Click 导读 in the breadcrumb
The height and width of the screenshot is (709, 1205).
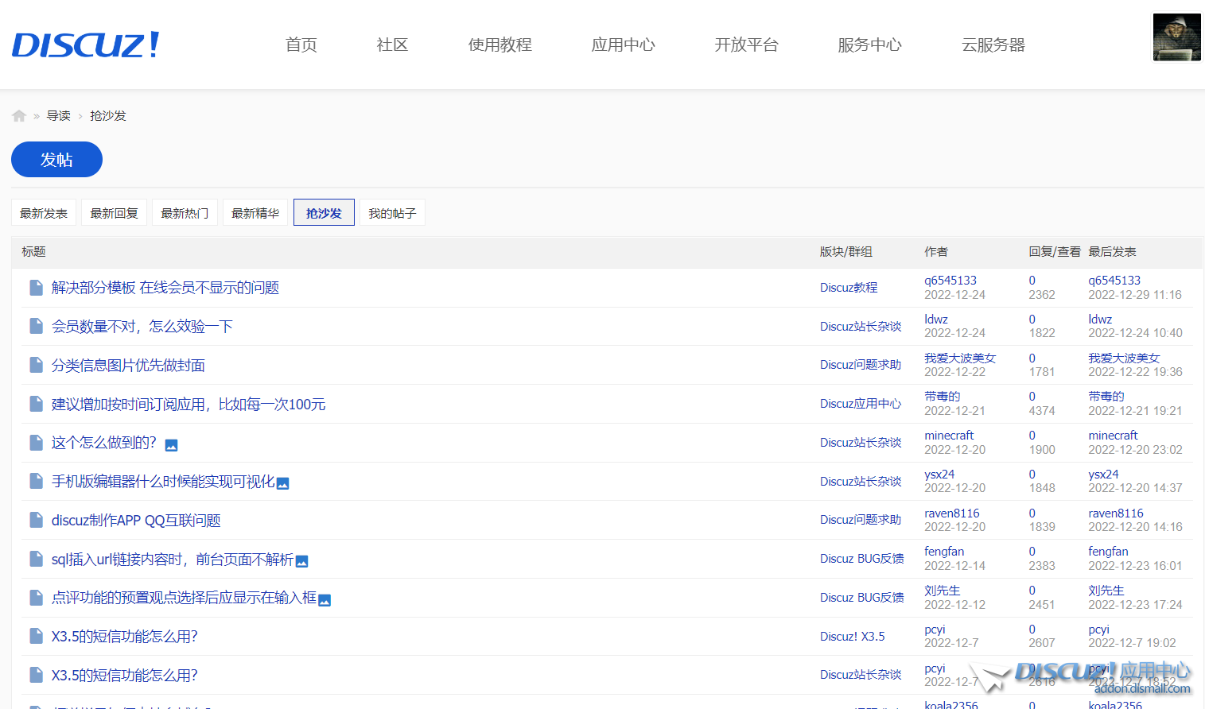point(58,116)
